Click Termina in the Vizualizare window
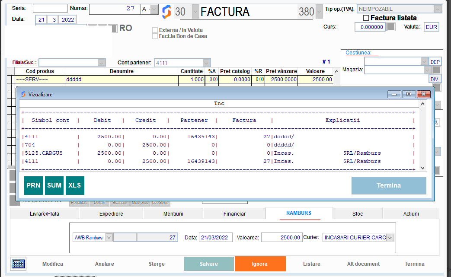 click(x=388, y=185)
